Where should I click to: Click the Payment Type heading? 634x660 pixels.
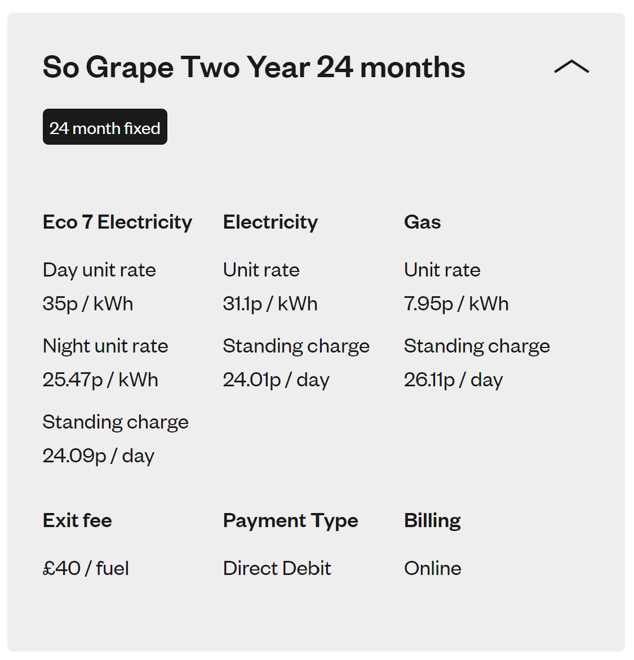point(291,521)
